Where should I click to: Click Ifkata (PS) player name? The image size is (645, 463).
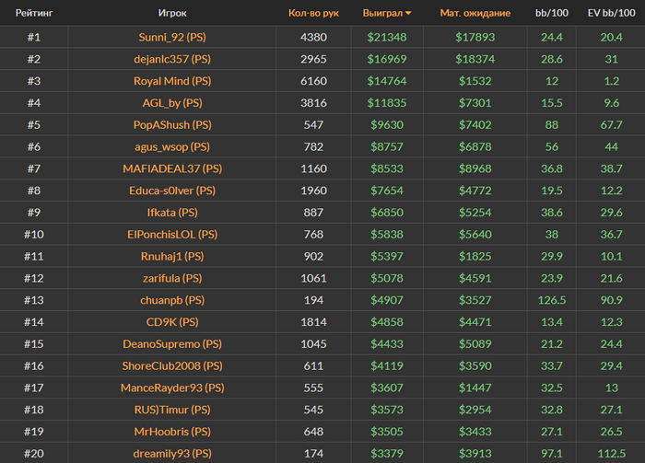[171, 213]
